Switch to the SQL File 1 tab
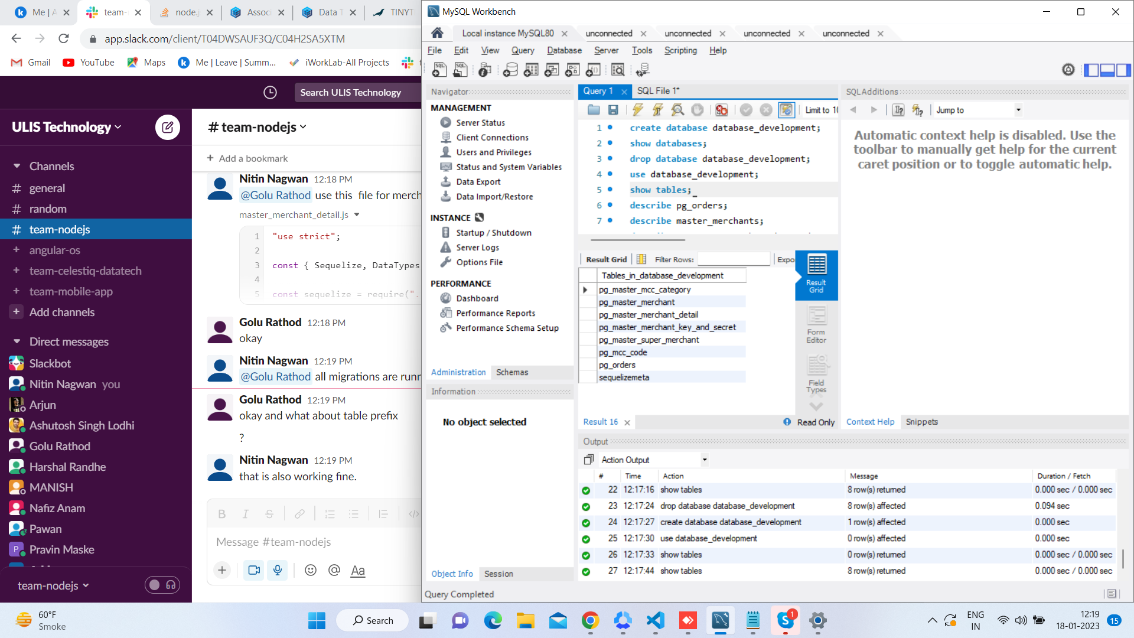The height and width of the screenshot is (638, 1134). tap(658, 91)
